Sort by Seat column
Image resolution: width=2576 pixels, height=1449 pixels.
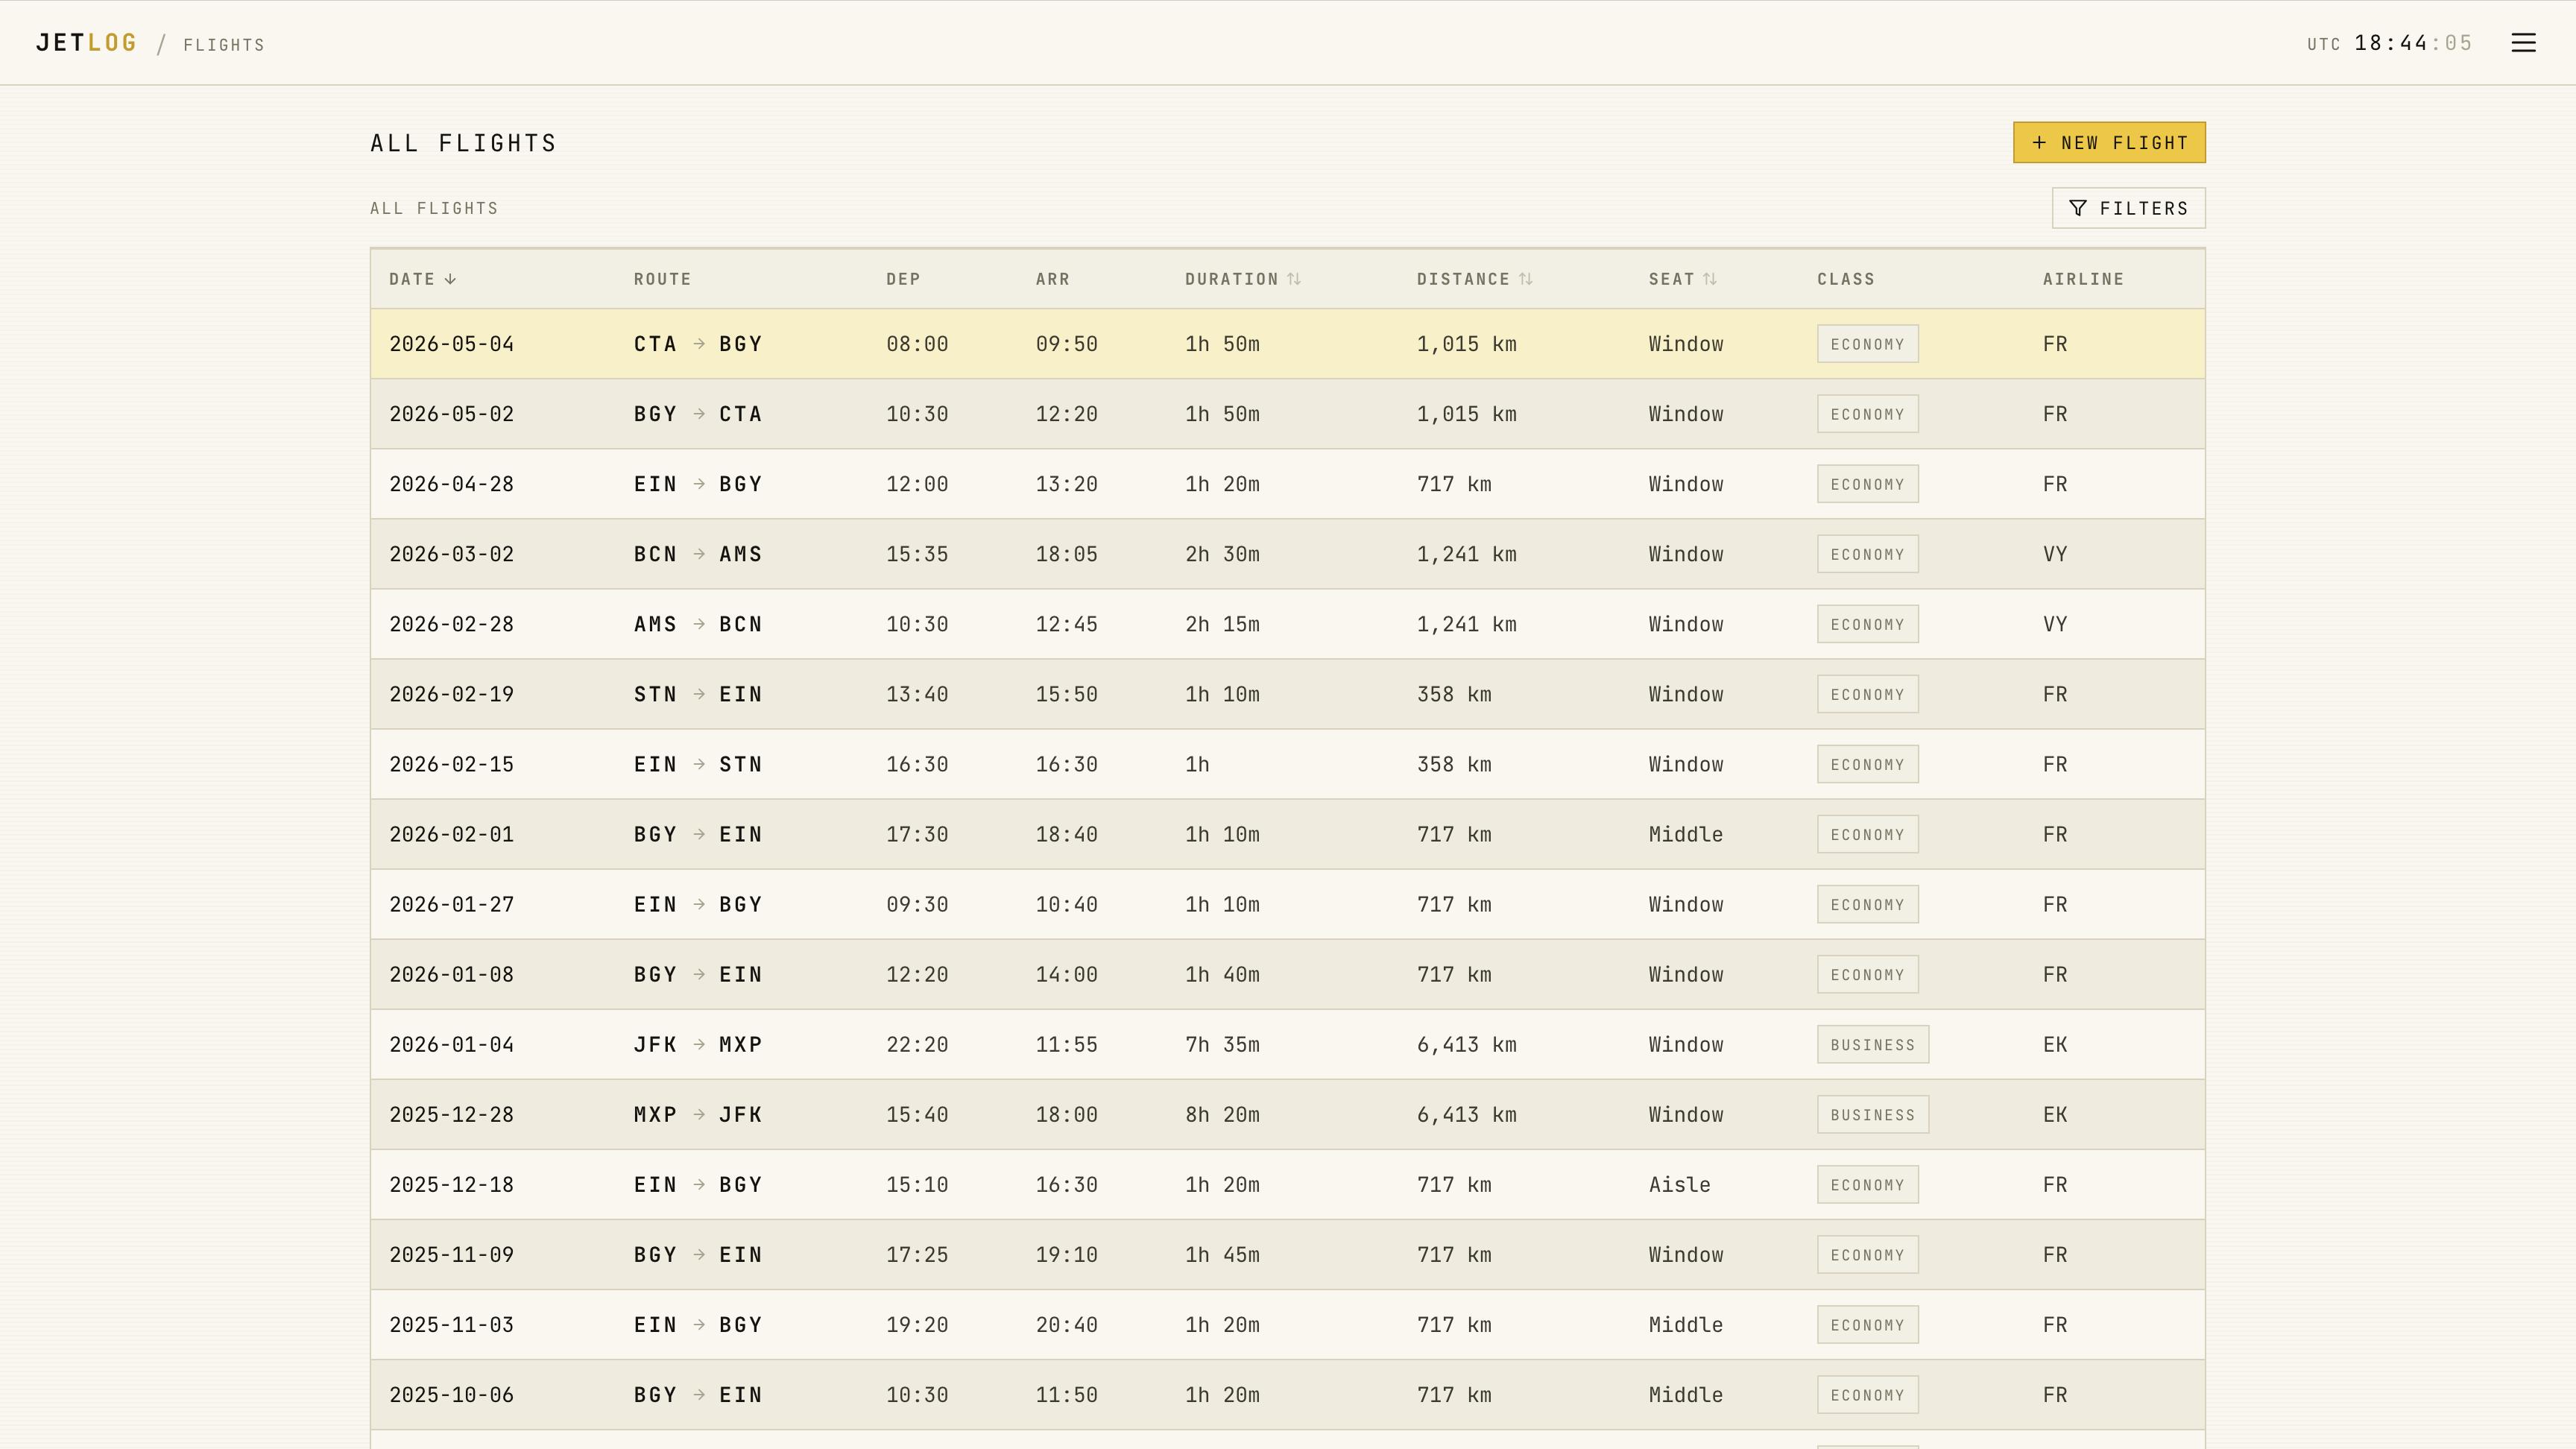click(x=1682, y=279)
